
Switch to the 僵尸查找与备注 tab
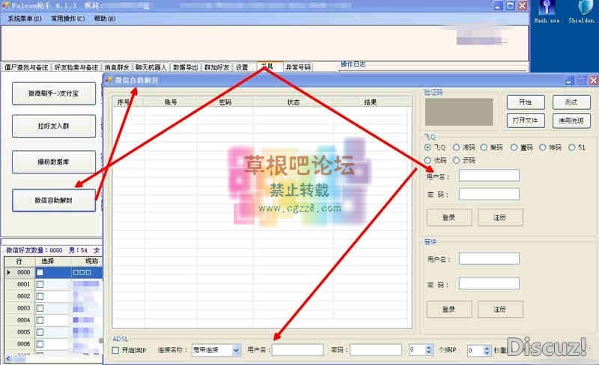26,67
